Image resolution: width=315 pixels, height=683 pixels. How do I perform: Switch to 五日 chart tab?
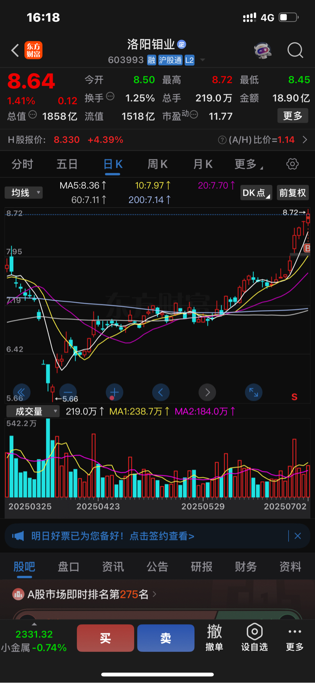click(x=67, y=164)
